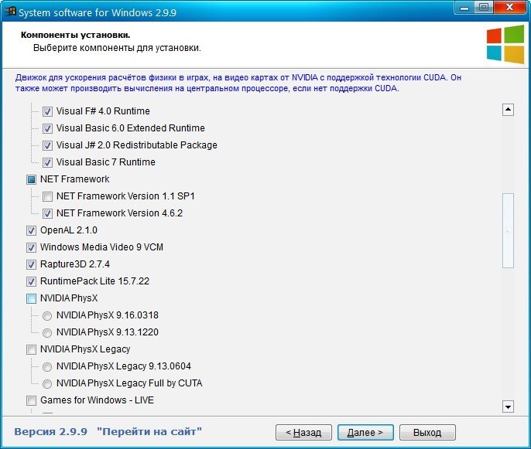
Task: Click the Версия 2.9.9 label
Action: click(51, 432)
